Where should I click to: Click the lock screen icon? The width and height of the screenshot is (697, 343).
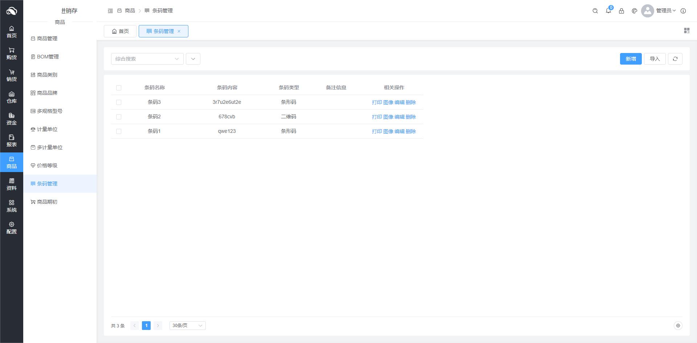[621, 11]
